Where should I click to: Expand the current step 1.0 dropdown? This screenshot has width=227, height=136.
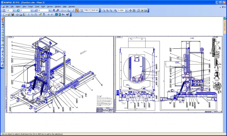pyautogui.click(x=14, y=10)
